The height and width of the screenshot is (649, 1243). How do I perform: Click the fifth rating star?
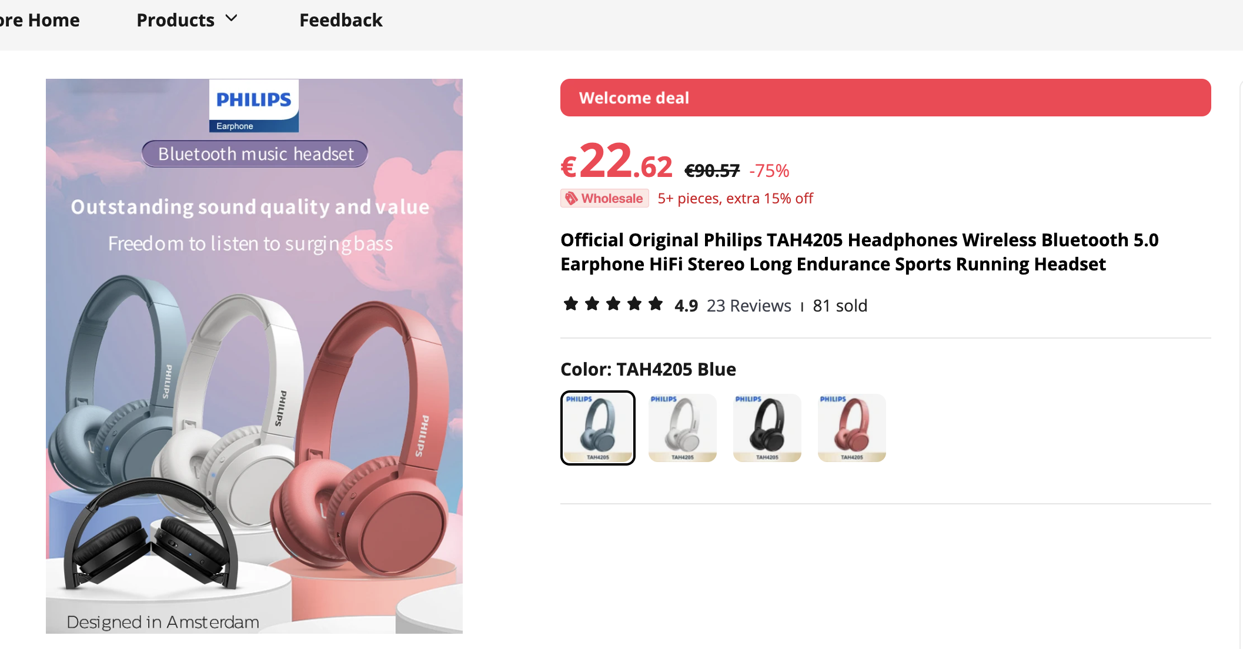click(x=655, y=304)
